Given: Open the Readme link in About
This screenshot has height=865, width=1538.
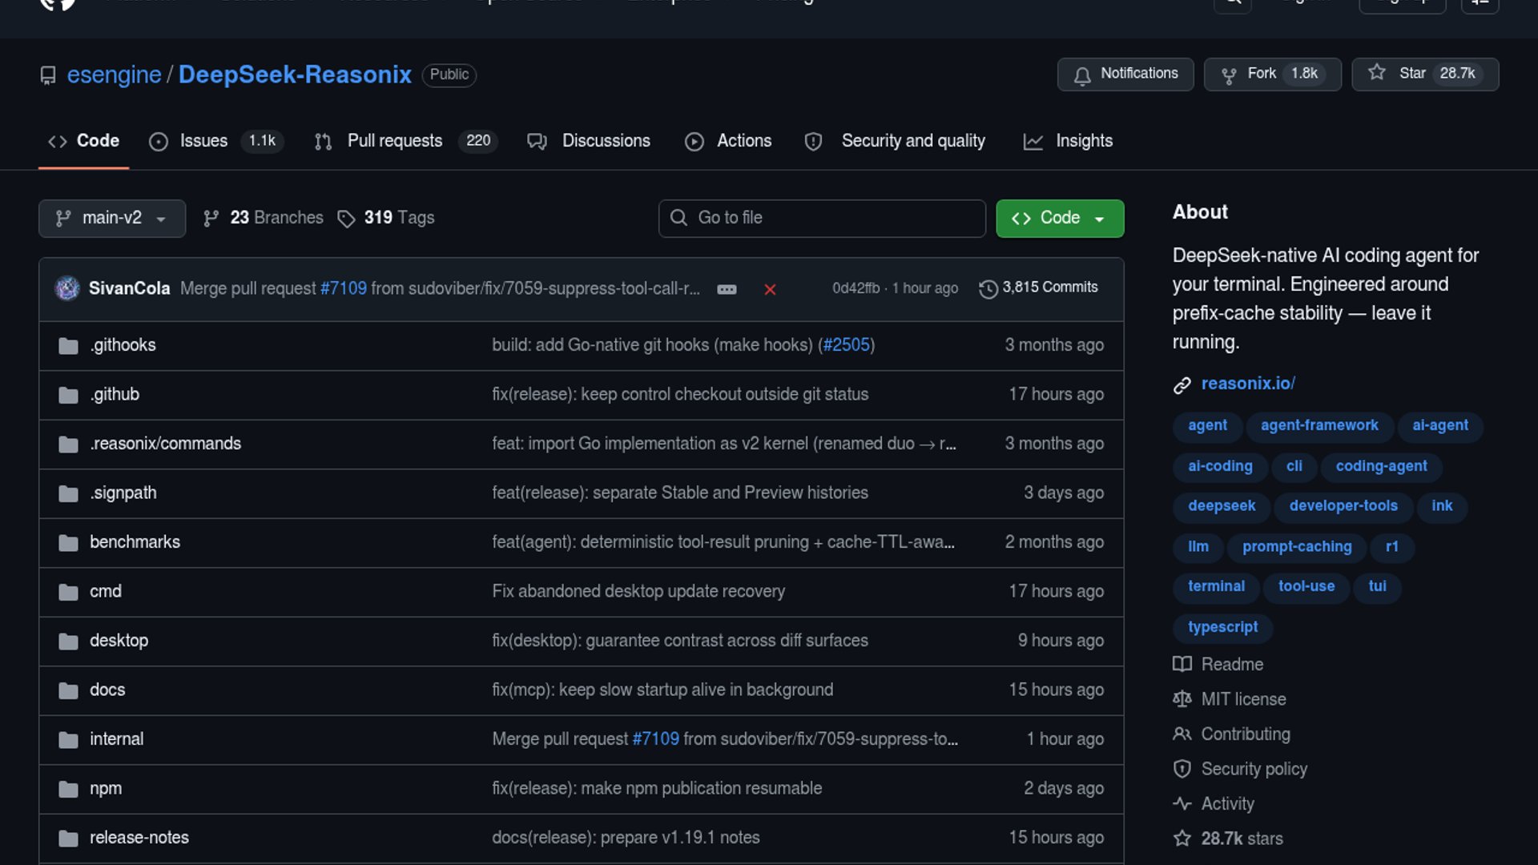Looking at the screenshot, I should pos(1218,665).
